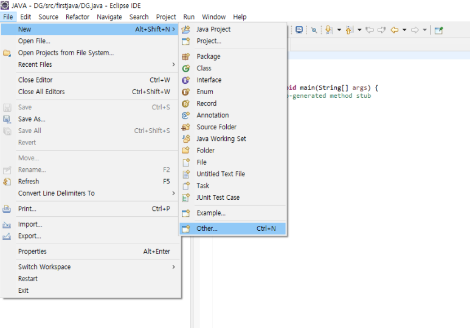470x328 pixels.
Task: Choose Exit in File menu
Action: (x=89, y=290)
